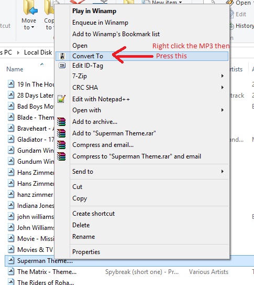Click file icon of Bad Boys Mo

point(11,106)
